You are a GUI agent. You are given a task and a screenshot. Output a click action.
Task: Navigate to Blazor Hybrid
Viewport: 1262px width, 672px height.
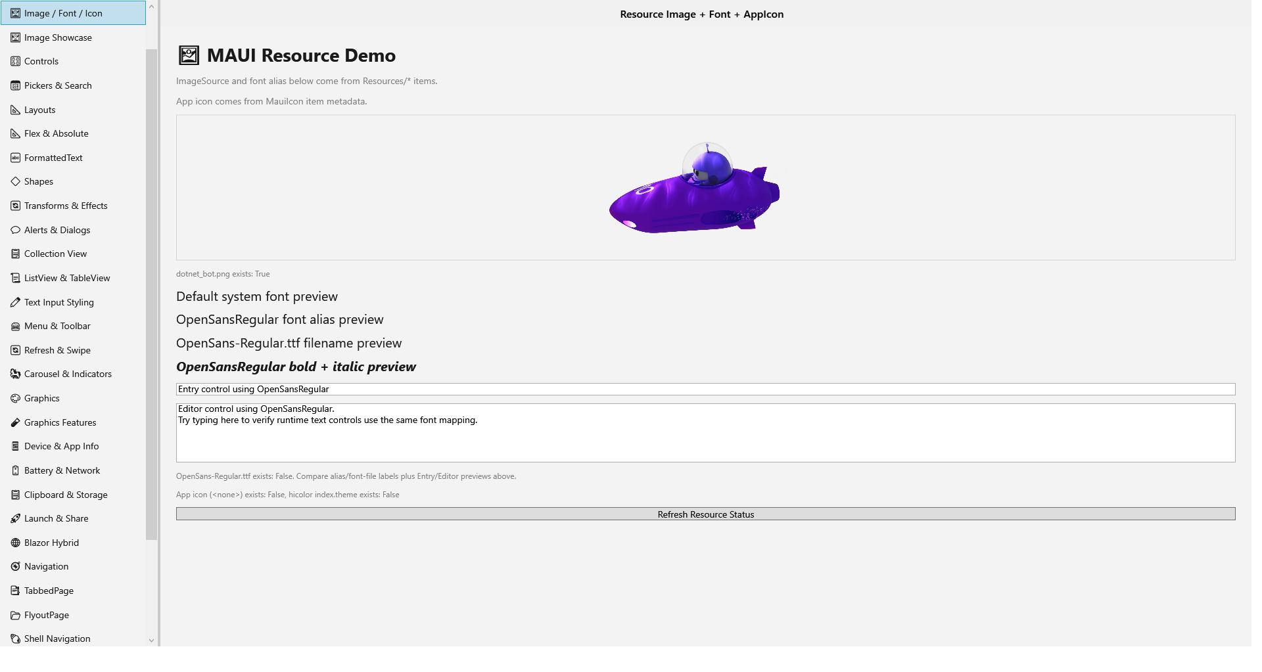73,543
